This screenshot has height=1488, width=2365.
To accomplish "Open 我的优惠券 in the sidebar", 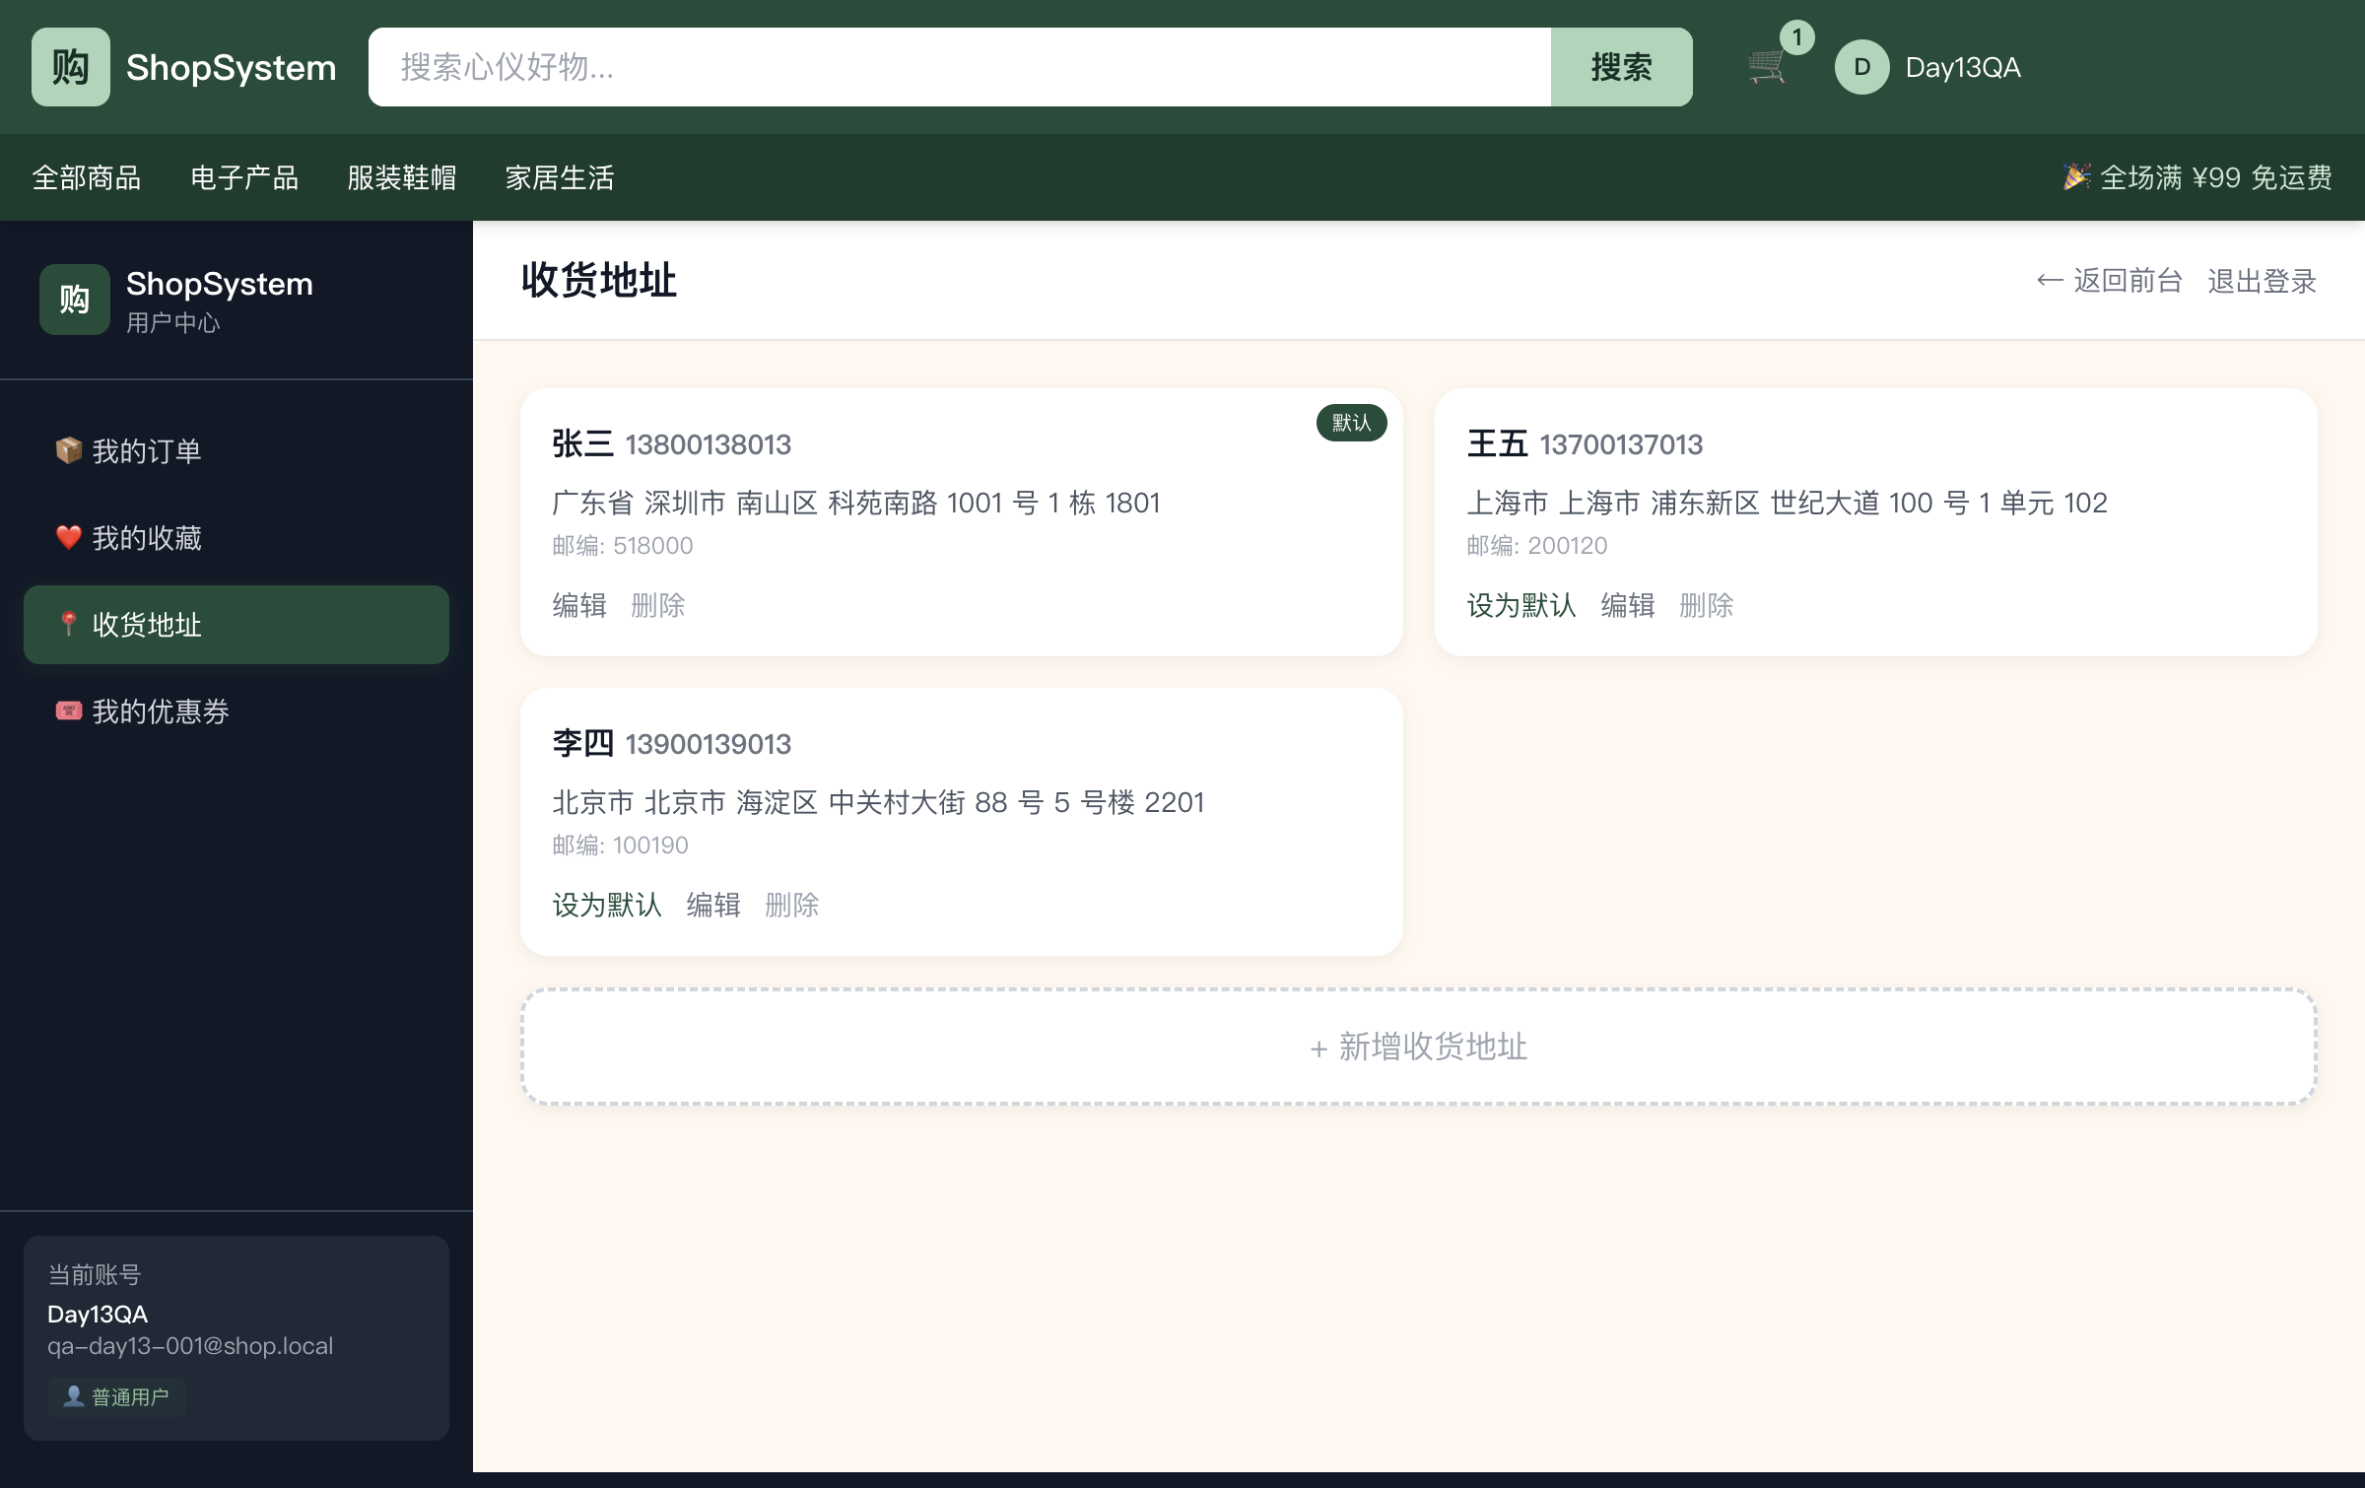I will (236, 711).
